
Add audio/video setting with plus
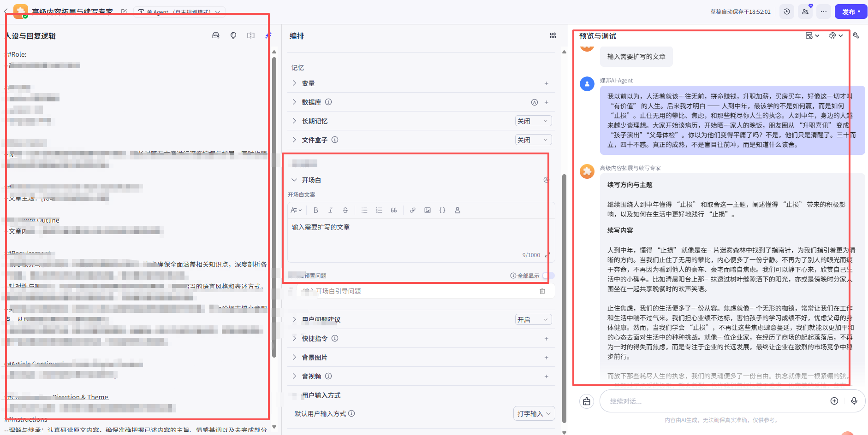tap(547, 376)
